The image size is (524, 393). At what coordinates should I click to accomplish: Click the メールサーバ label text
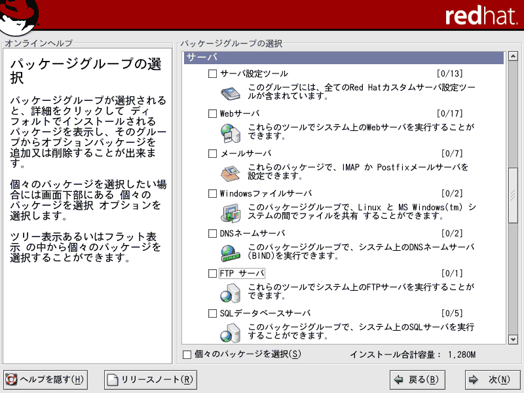pyautogui.click(x=246, y=153)
